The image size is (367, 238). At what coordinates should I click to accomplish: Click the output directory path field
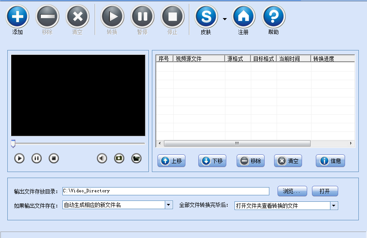[166, 191]
